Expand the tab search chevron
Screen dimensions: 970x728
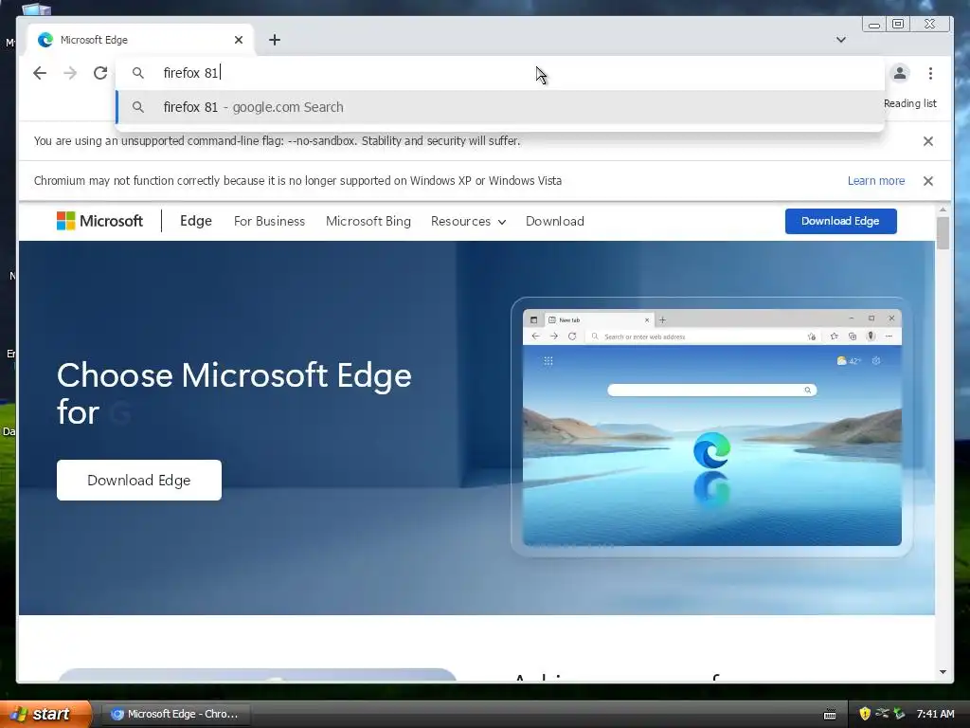841,40
